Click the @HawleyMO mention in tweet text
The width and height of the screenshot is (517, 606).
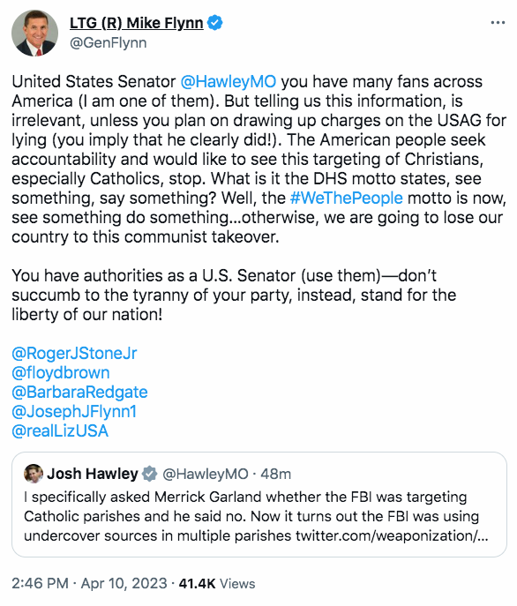tap(229, 82)
